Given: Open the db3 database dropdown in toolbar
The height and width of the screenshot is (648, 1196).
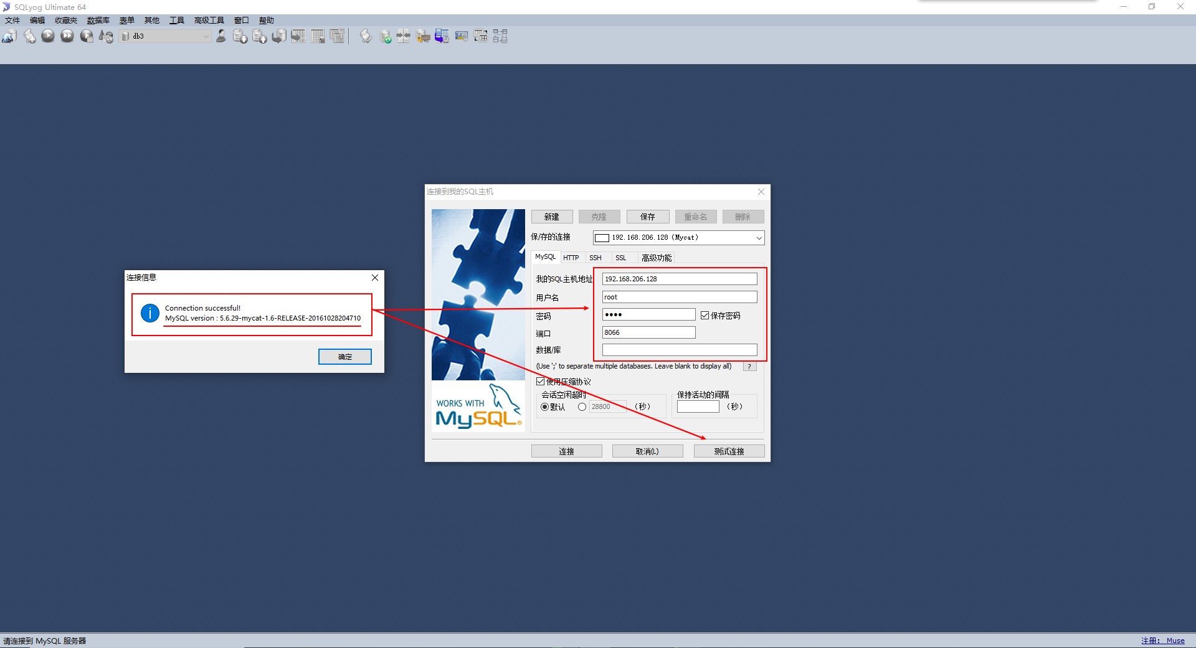Looking at the screenshot, I should click(166, 36).
